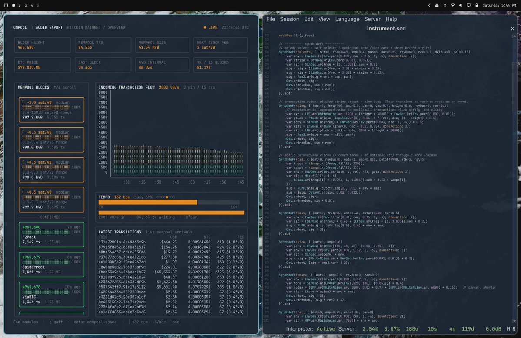The width and height of the screenshot is (521, 338).
Task: Open confirmed block #965,678 by ViaBTC
Action: click(52, 294)
